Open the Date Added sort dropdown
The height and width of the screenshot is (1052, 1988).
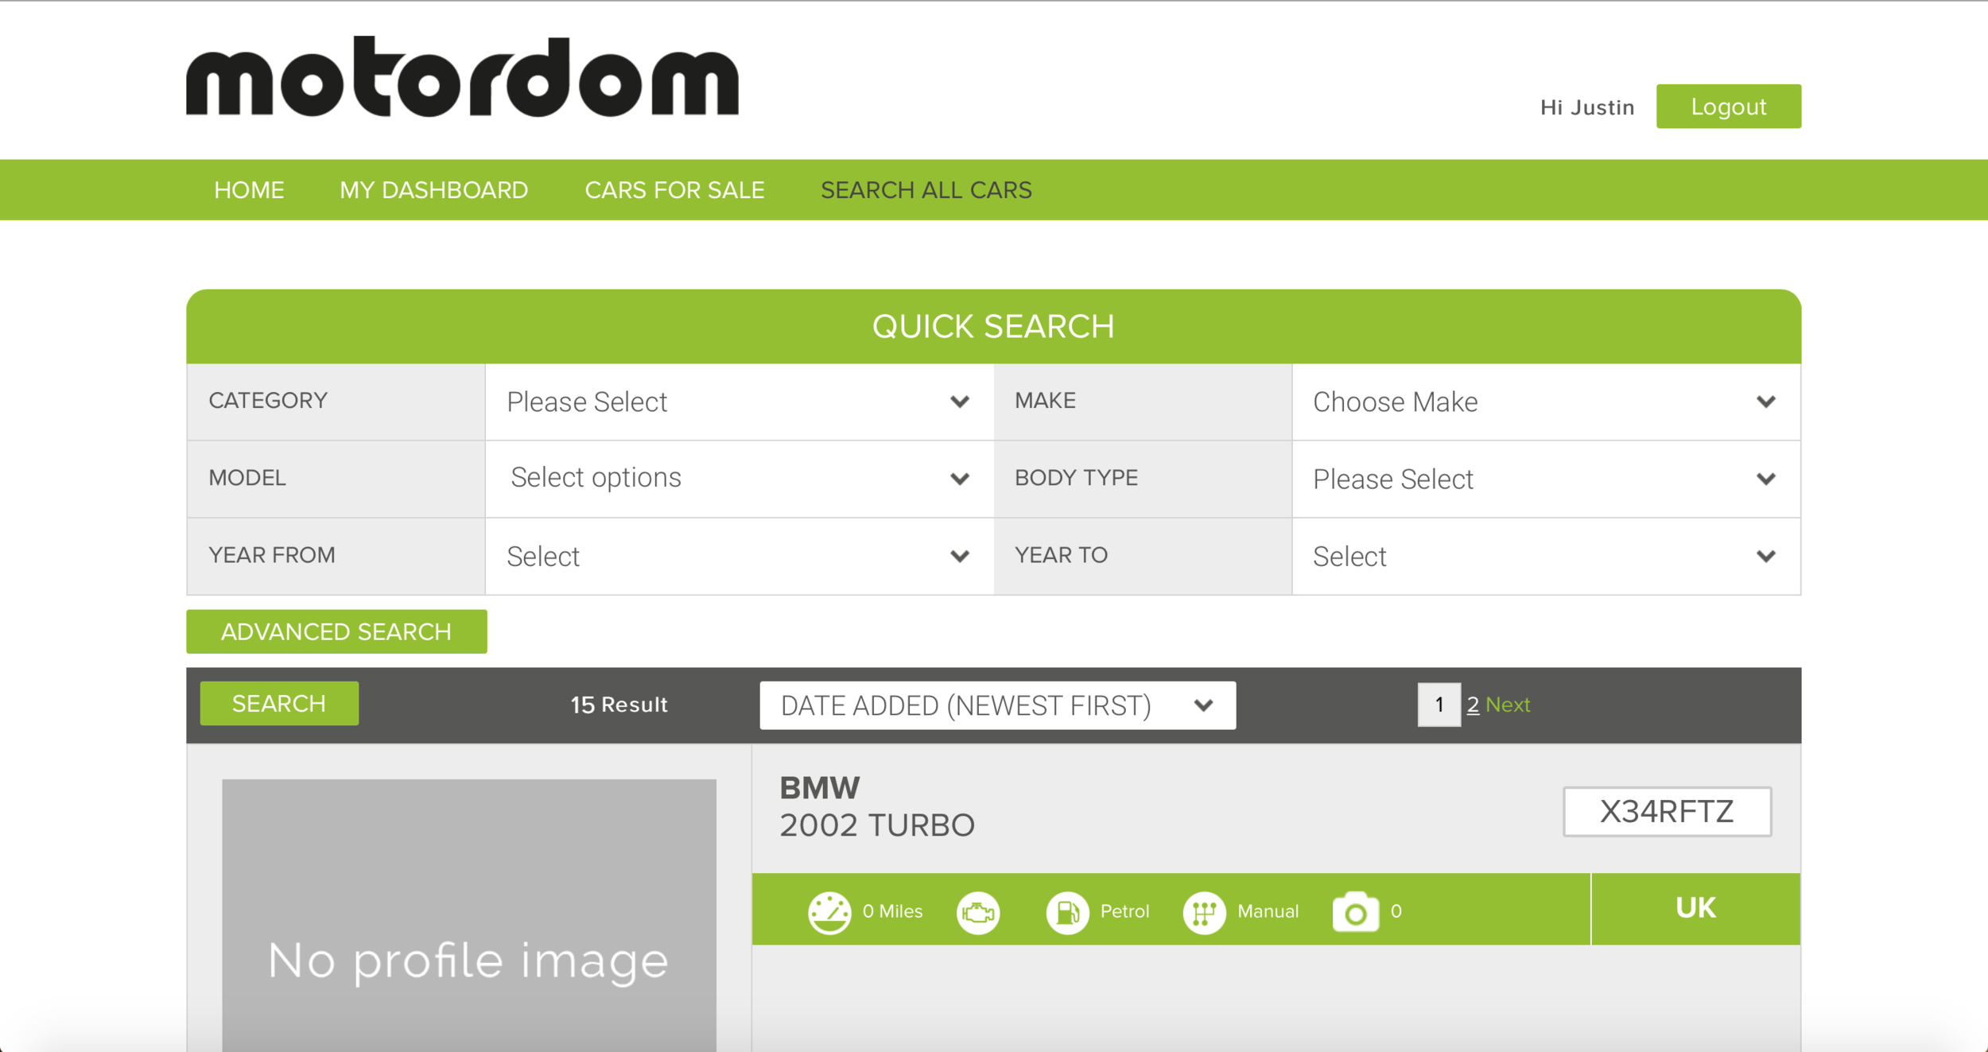[997, 705]
